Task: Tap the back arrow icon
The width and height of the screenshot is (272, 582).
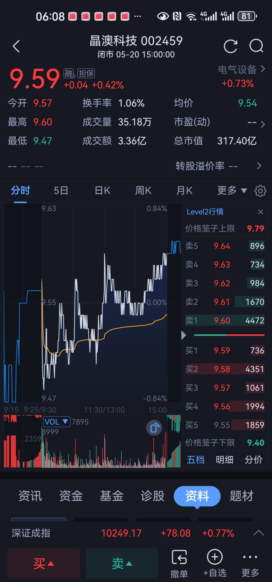Action: [16, 46]
